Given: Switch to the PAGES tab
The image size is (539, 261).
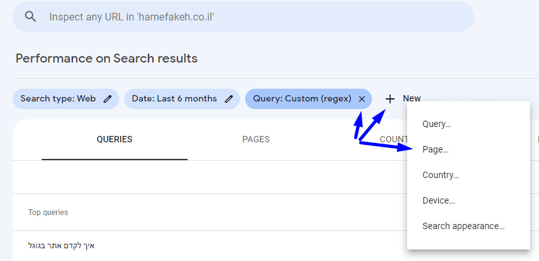Looking at the screenshot, I should pyautogui.click(x=256, y=140).
